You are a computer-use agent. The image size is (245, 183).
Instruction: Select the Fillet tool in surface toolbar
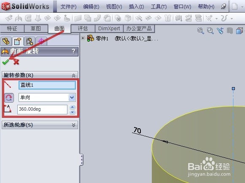pyautogui.click(x=107, y=18)
